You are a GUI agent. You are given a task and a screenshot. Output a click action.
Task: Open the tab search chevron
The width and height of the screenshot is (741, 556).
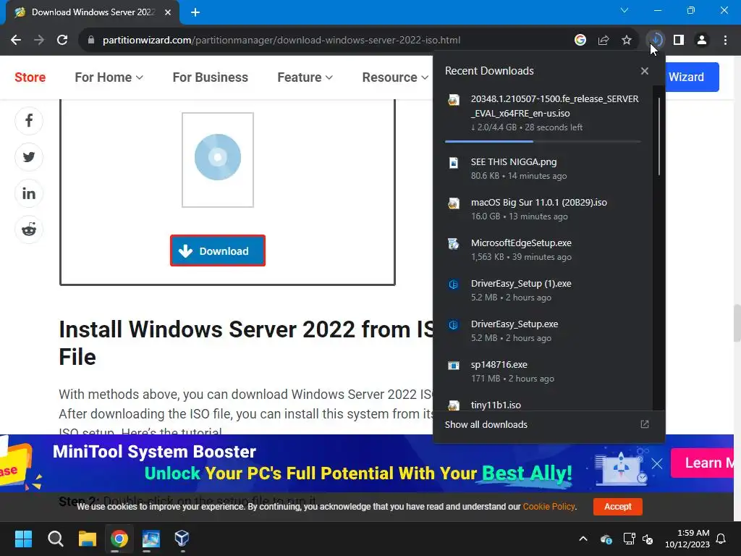[x=624, y=10]
